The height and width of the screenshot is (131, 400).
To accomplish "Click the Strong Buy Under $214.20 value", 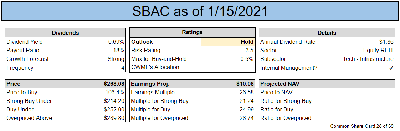I will coord(114,101).
